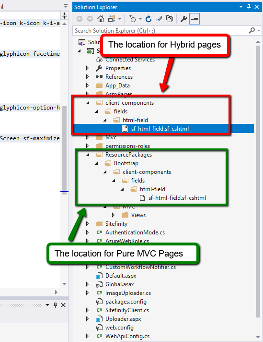Select html-field folder under Bootstrap
The height and width of the screenshot is (342, 263).
coord(152,189)
